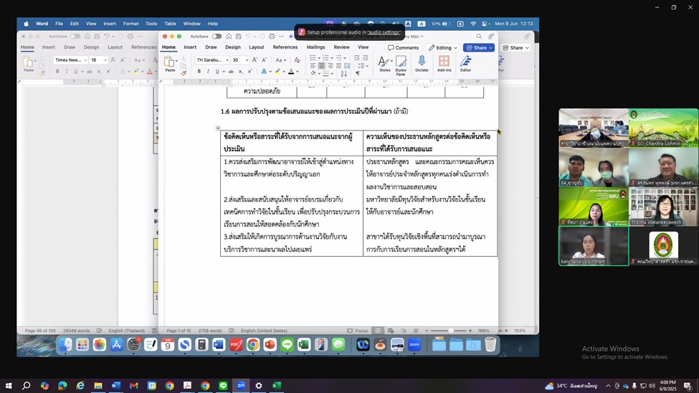
Task: Click the Dictate microphone icon
Action: [x=422, y=62]
